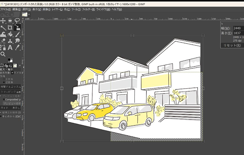244x155 pixels.
Task: Select the Paintbrush tool
Action: [x=17, y=34]
